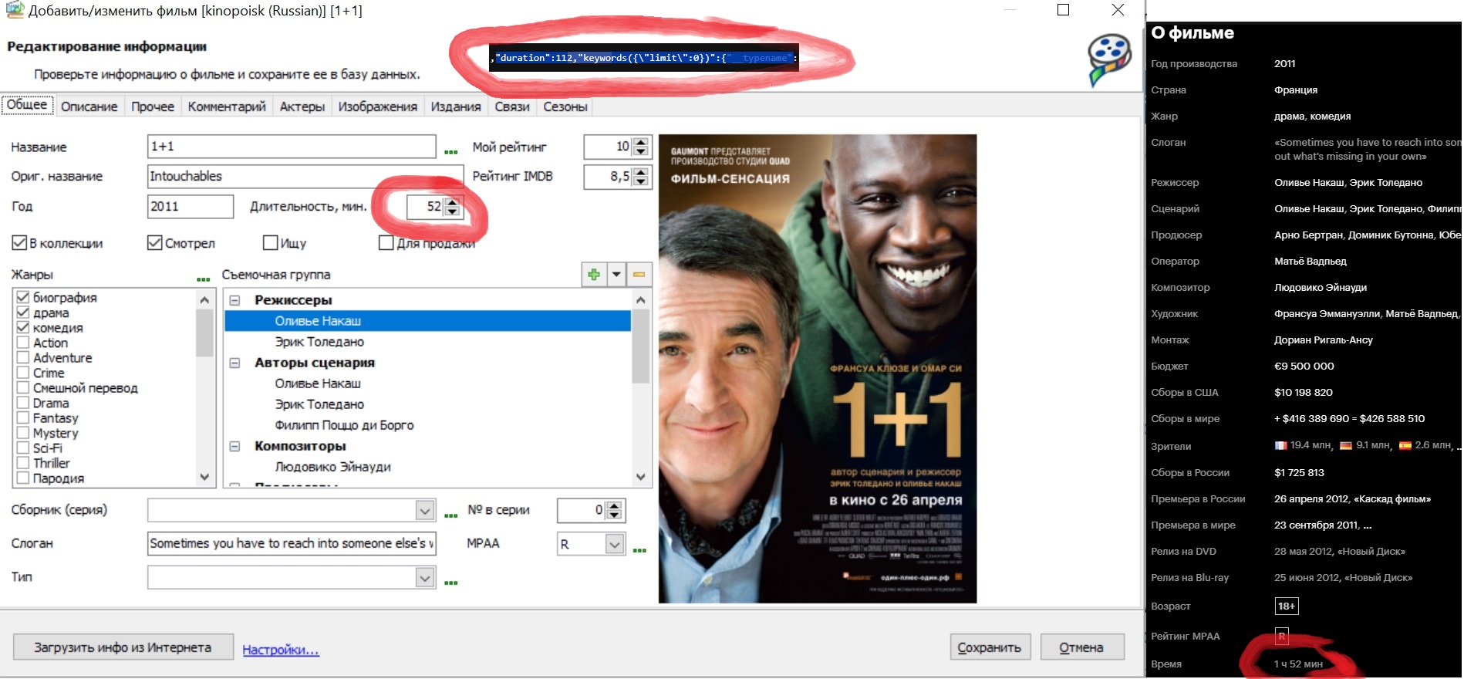
Task: Click into the Год field
Action: point(191,206)
